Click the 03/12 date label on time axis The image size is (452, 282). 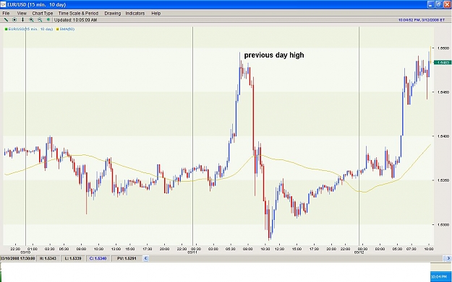click(359, 252)
